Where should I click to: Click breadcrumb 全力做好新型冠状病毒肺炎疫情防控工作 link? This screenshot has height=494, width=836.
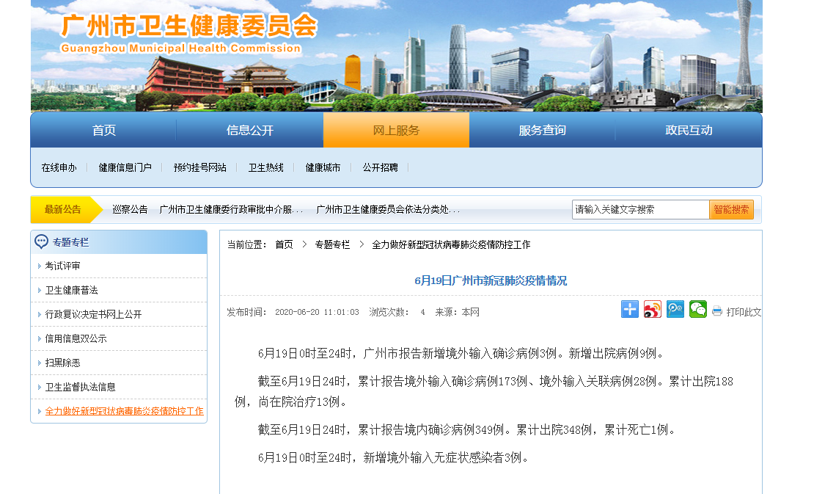click(x=451, y=244)
